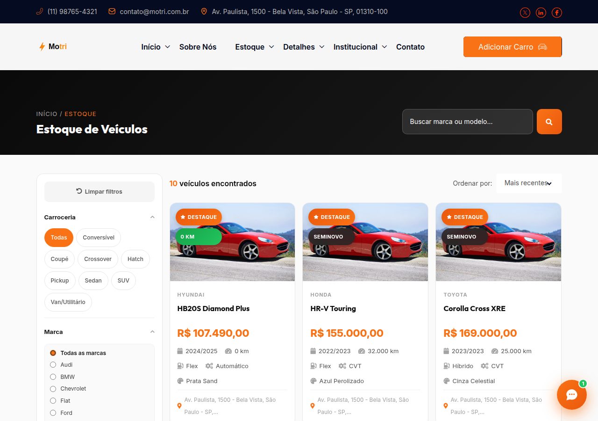Open the HB20S Diamond Plus listing title
This screenshot has height=421, width=598.
pyautogui.click(x=214, y=309)
